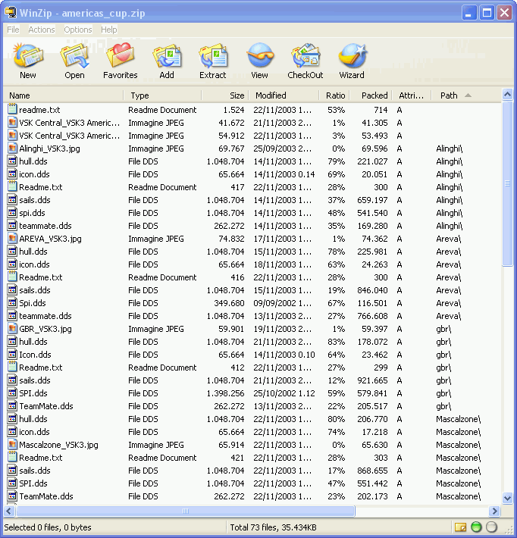Select Readme.txt sized 417

(40, 187)
